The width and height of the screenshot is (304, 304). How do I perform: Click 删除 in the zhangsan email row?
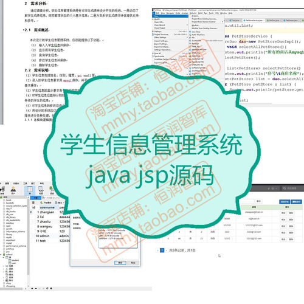click(291, 213)
